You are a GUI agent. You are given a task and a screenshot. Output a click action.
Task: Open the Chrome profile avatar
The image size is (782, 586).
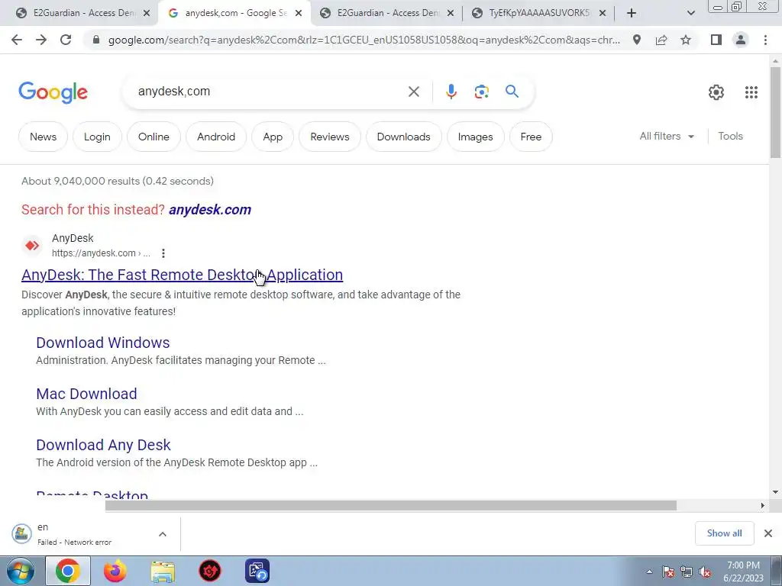[x=741, y=40]
